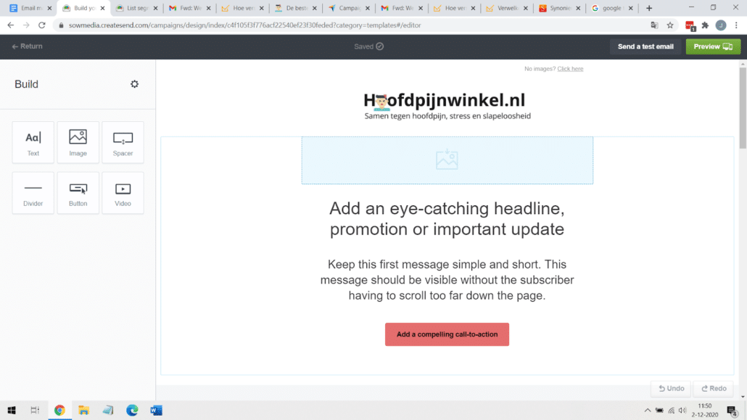Go forward in browser history
747x420 pixels.
pos(26,25)
